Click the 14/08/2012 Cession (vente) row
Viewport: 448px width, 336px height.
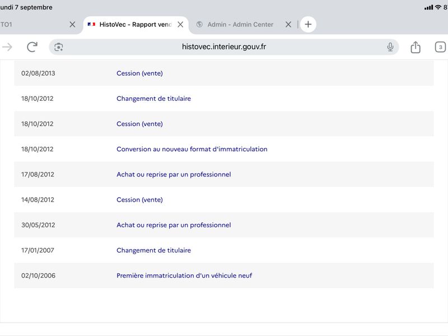tap(223, 200)
